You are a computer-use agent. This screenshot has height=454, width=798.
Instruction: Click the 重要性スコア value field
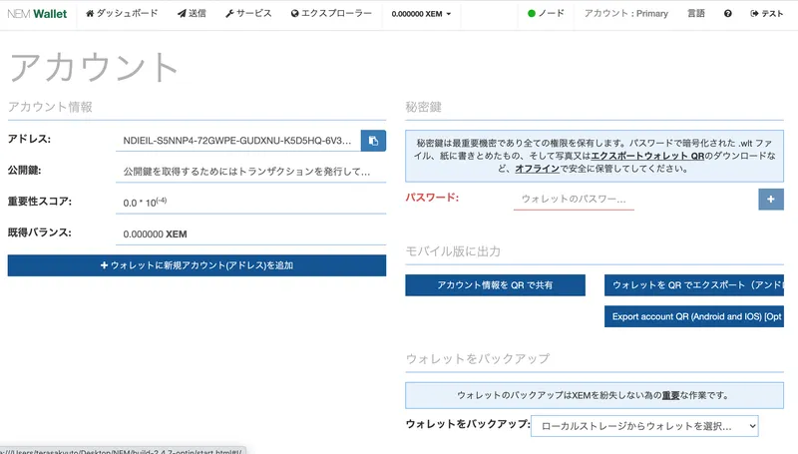tap(250, 203)
